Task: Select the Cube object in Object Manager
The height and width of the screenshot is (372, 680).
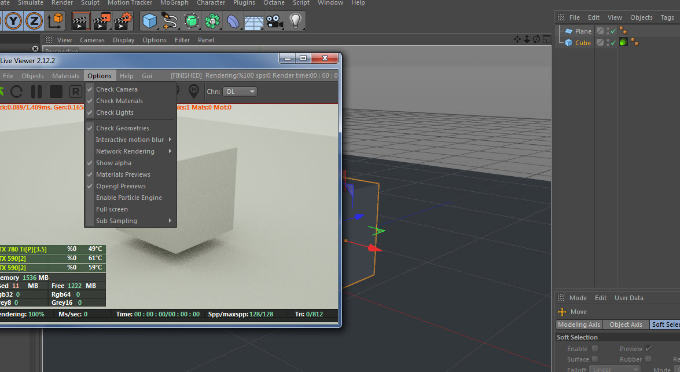Action: click(583, 42)
